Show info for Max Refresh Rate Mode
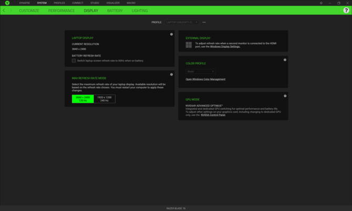 pyautogui.click(x=171, y=75)
